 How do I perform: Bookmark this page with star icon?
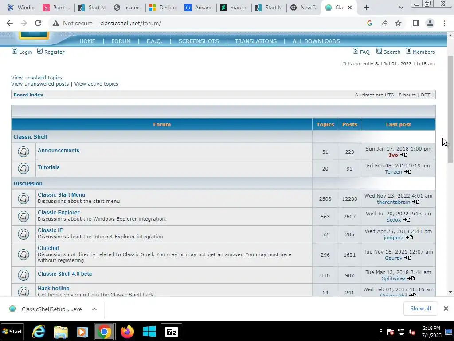(398, 23)
